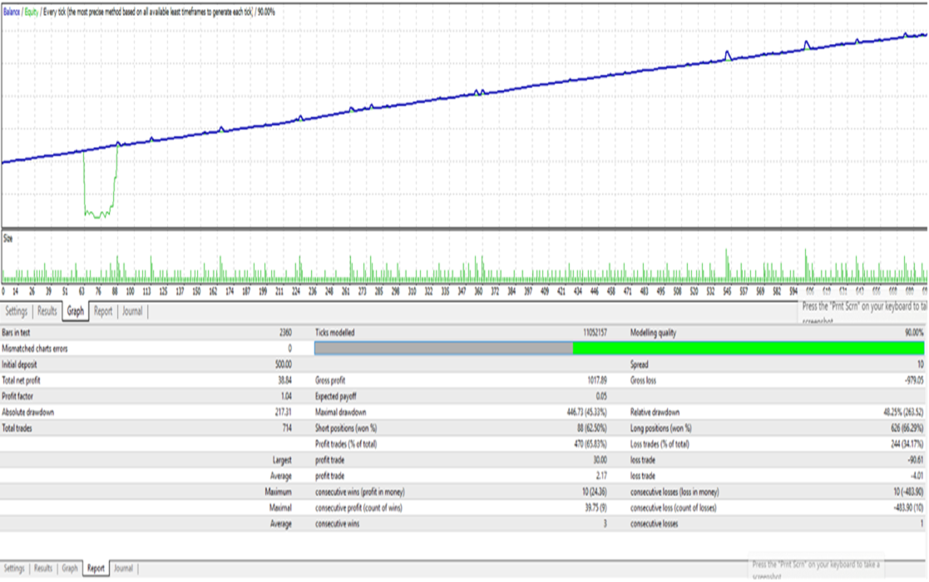This screenshot has height=582, width=929.
Task: Click the Profit factor value 1.04
Action: point(286,397)
